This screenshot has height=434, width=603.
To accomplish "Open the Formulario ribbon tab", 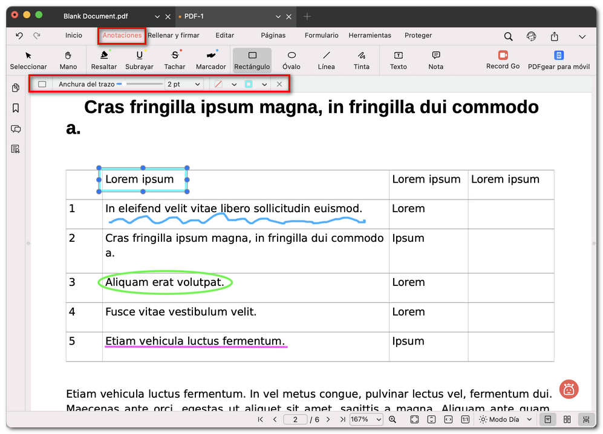I will [321, 36].
